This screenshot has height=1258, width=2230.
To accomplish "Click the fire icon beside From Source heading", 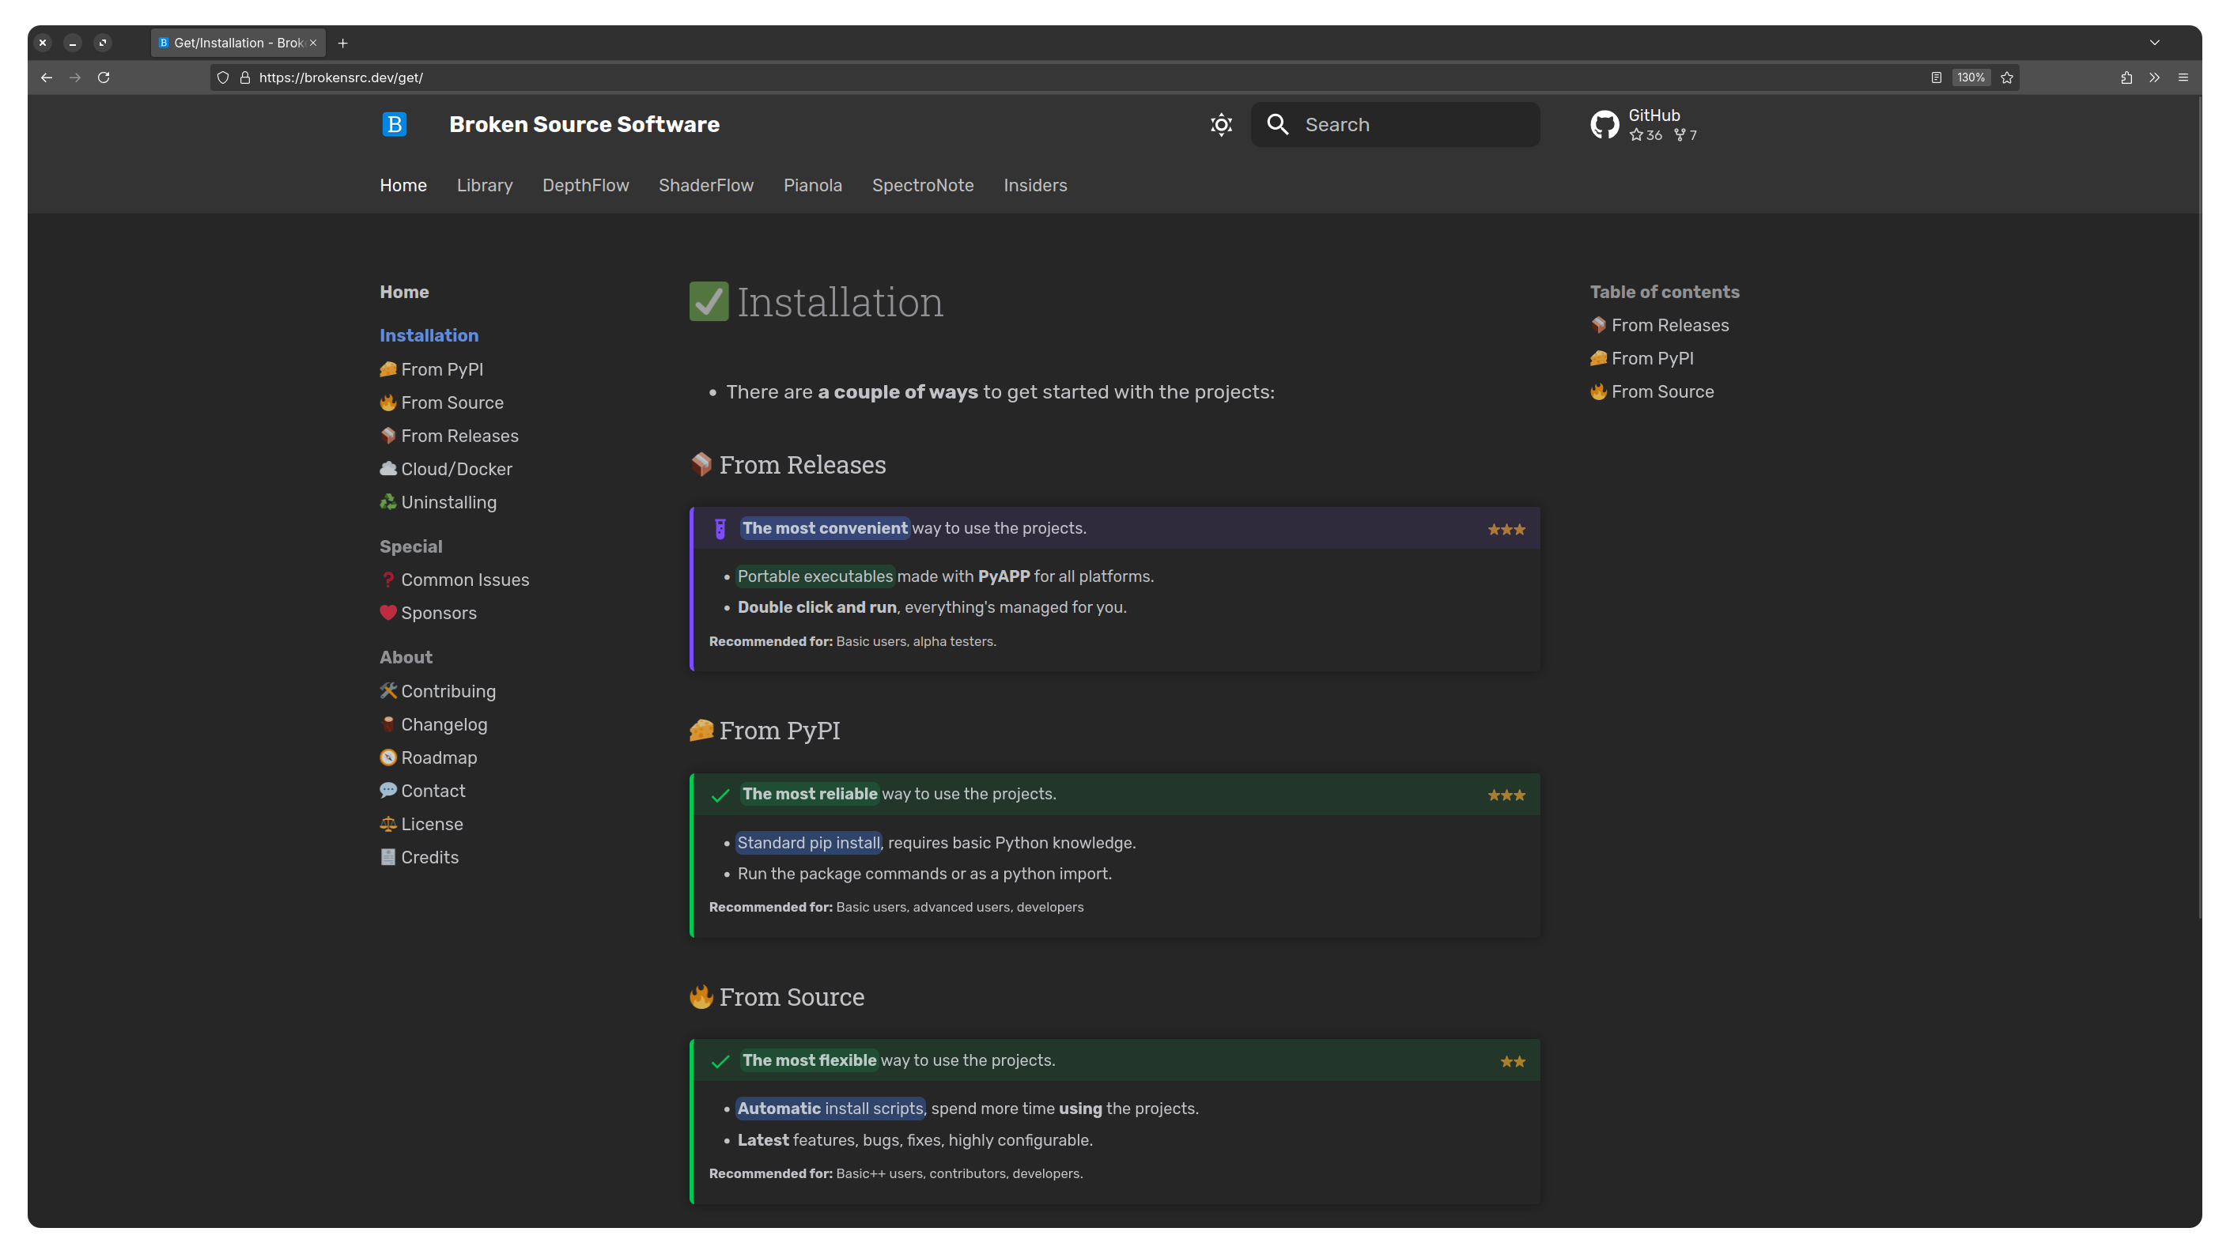I will coord(701,996).
